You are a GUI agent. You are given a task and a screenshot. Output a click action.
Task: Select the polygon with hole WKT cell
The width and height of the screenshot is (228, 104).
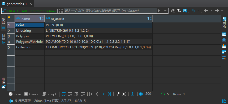tap(98, 42)
